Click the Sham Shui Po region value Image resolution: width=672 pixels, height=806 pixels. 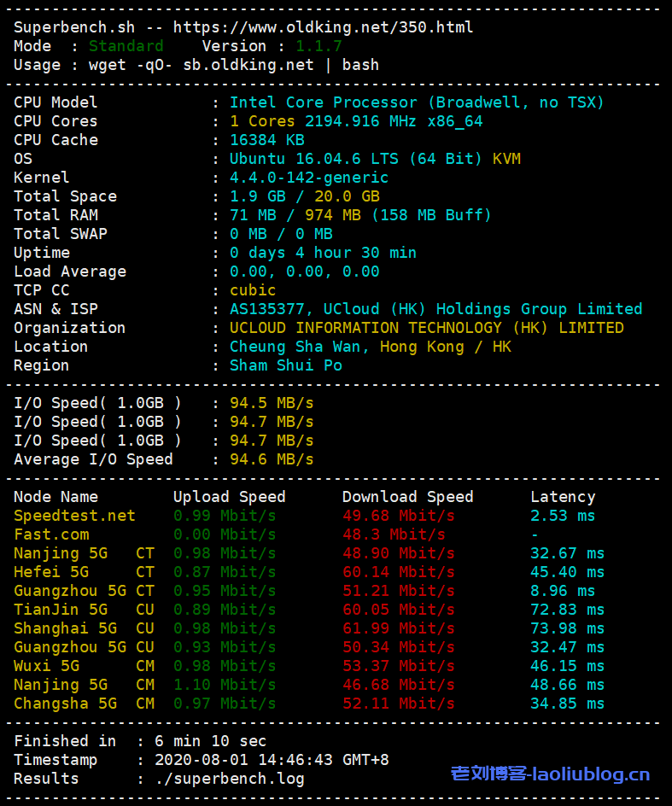(285, 365)
